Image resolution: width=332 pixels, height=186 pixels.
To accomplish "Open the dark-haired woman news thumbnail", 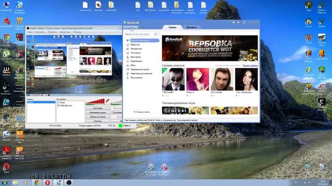I will [x=246, y=79].
